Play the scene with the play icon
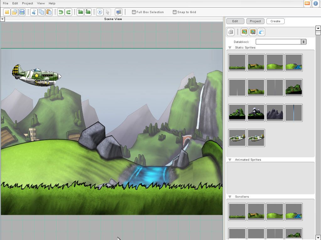This screenshot has width=321, height=240. click(100, 12)
